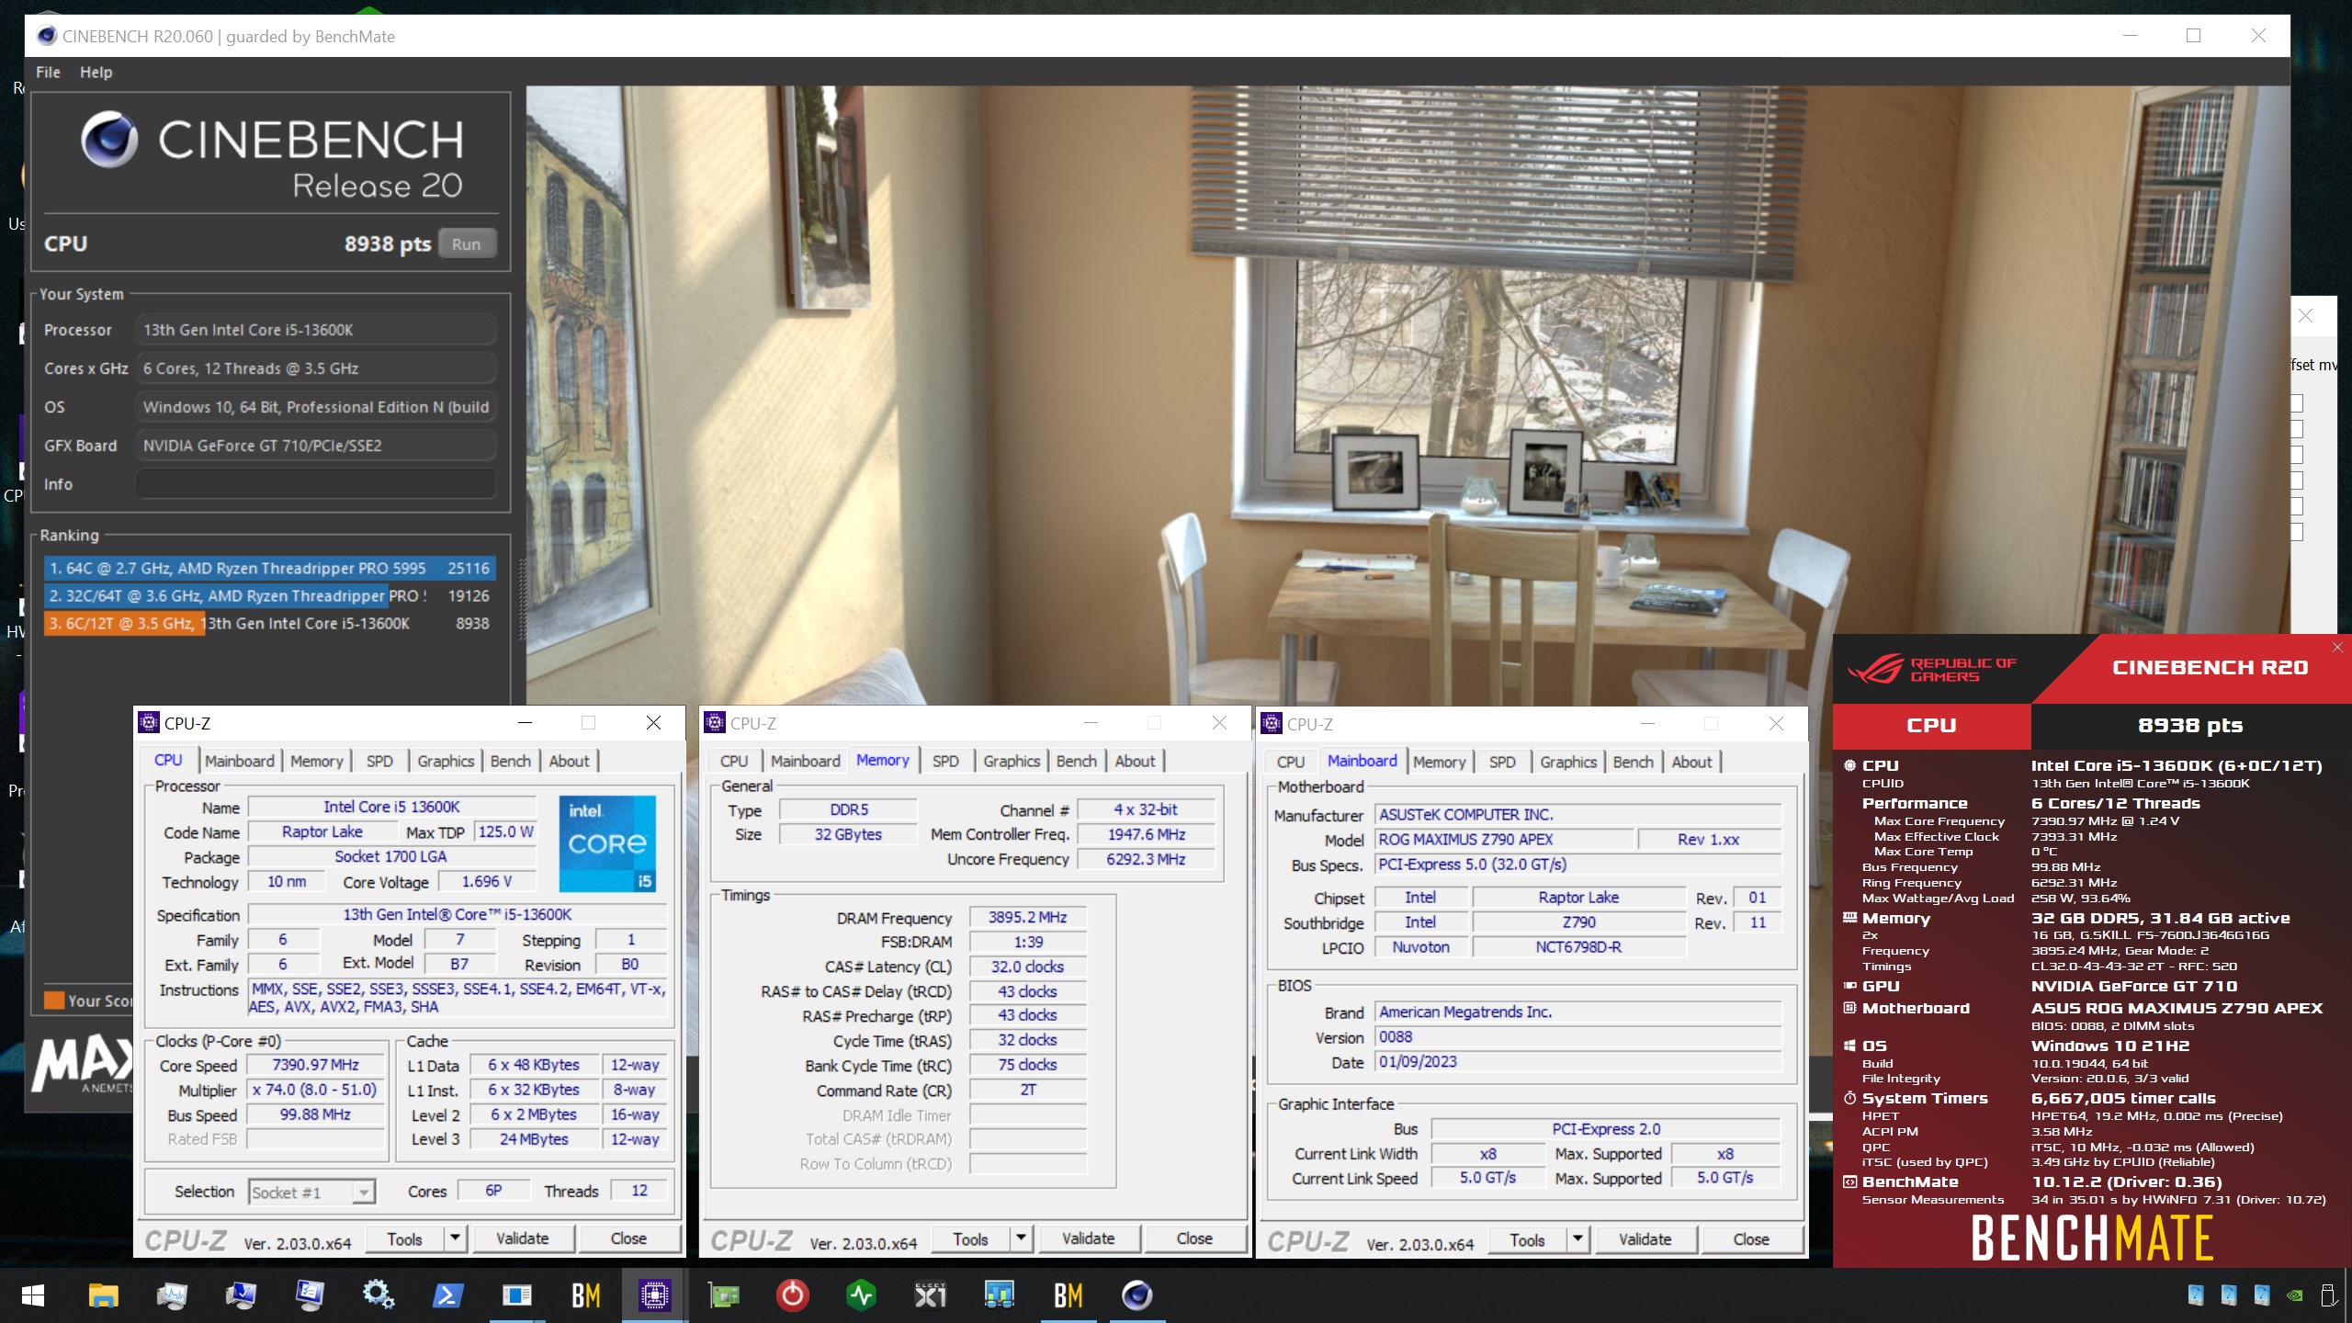Click Close button in ASUSTeK mainboard CPU-Z window
The image size is (2352, 1323).
pyautogui.click(x=1751, y=1240)
